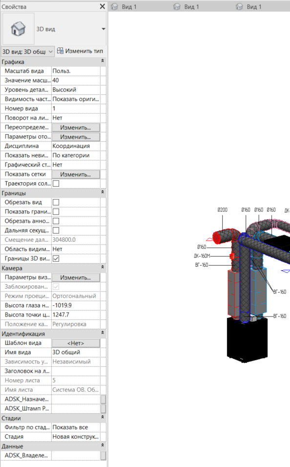Switch to the second Вид 1 tab

[186, 6]
